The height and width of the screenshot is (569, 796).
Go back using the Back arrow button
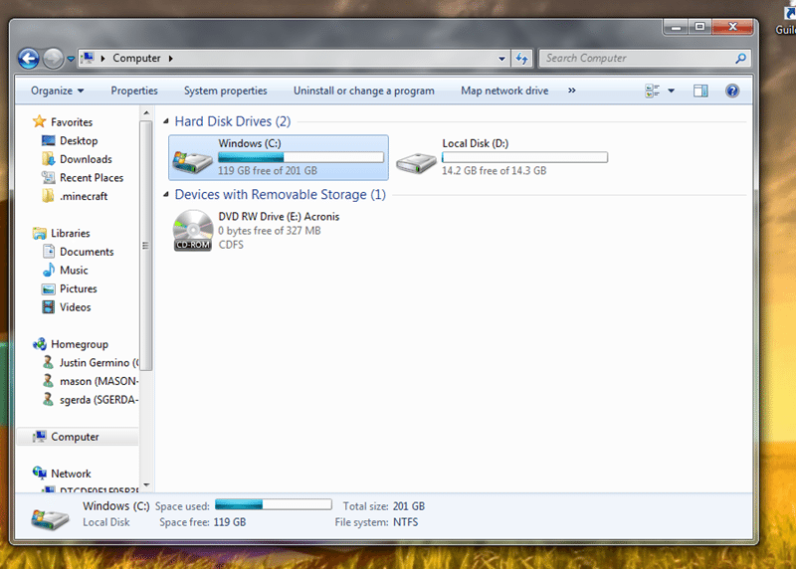(x=29, y=59)
